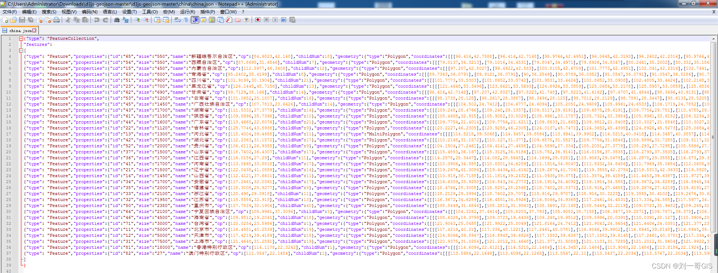The image size is (718, 273).
Task: Click the X close-document button in the menu bar
Action: point(714,12)
